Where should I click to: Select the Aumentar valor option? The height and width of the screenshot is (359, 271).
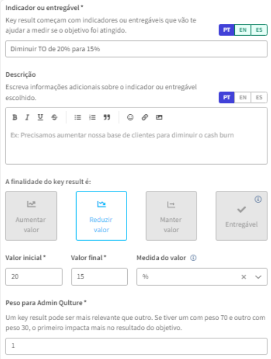(31, 216)
